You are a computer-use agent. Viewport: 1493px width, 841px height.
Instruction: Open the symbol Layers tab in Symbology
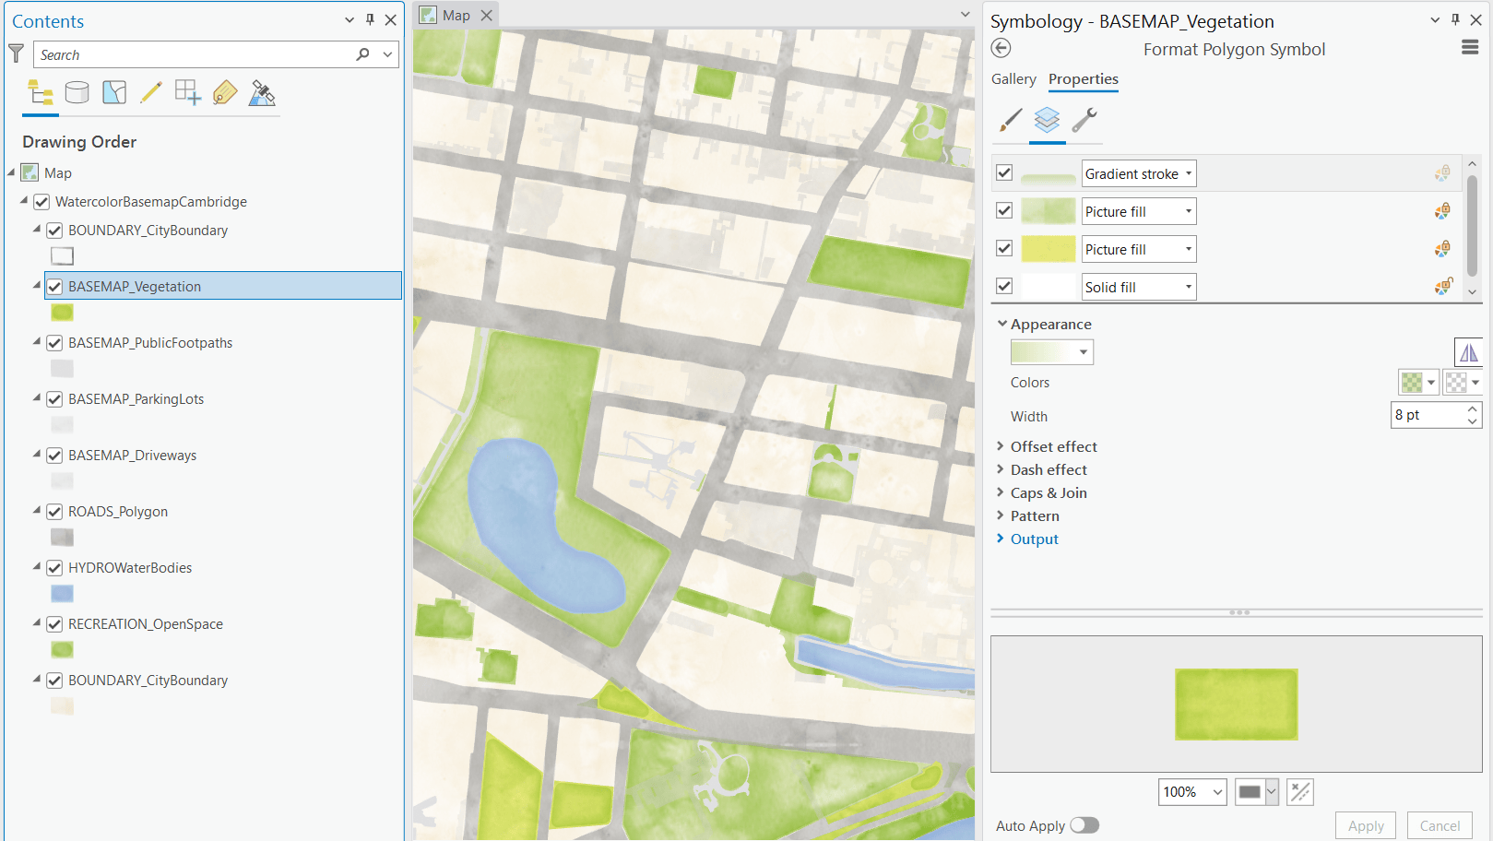(1047, 121)
